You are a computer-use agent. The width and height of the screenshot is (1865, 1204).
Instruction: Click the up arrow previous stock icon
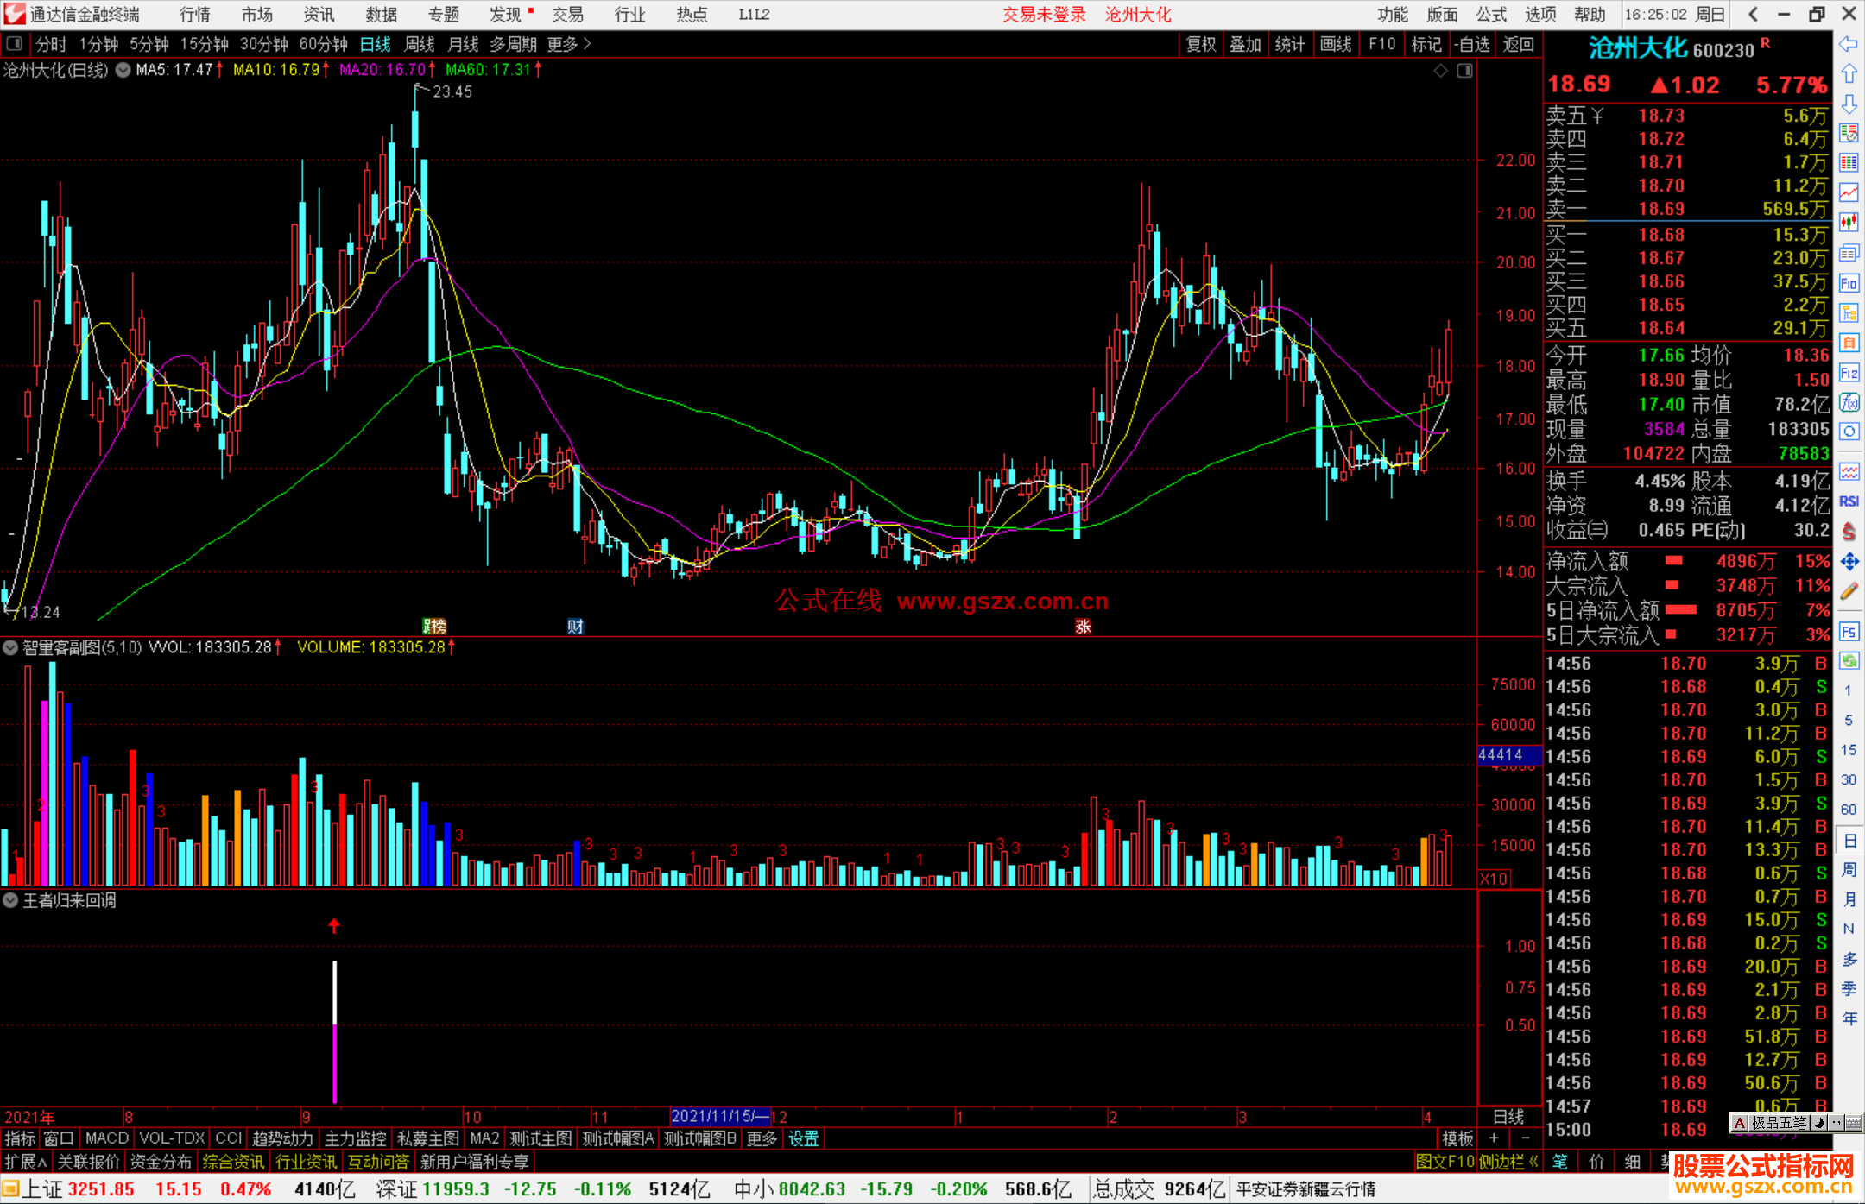point(1849,73)
